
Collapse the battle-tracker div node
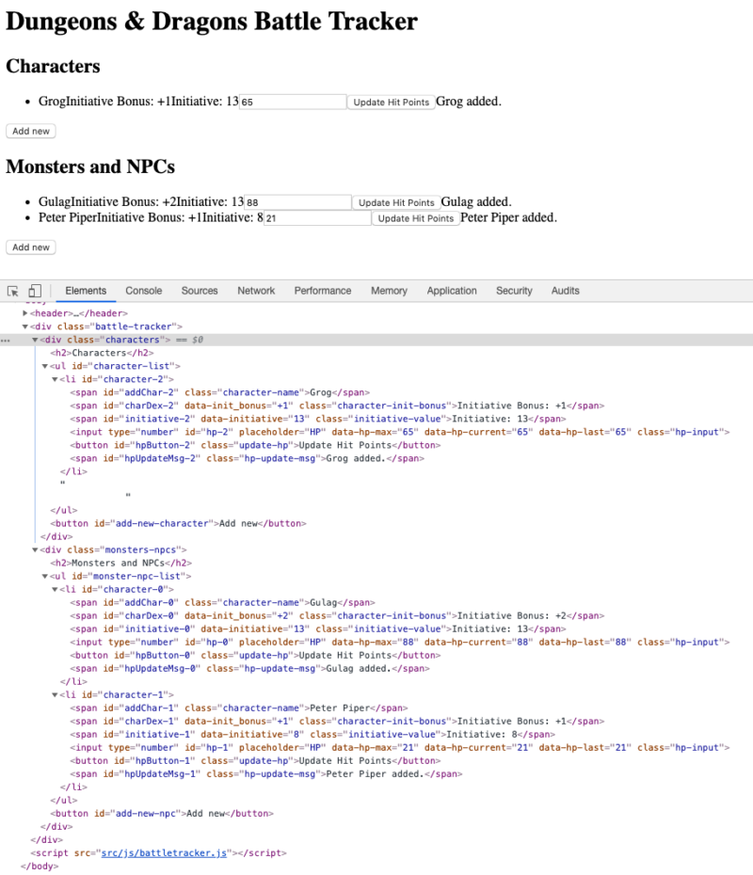click(25, 326)
